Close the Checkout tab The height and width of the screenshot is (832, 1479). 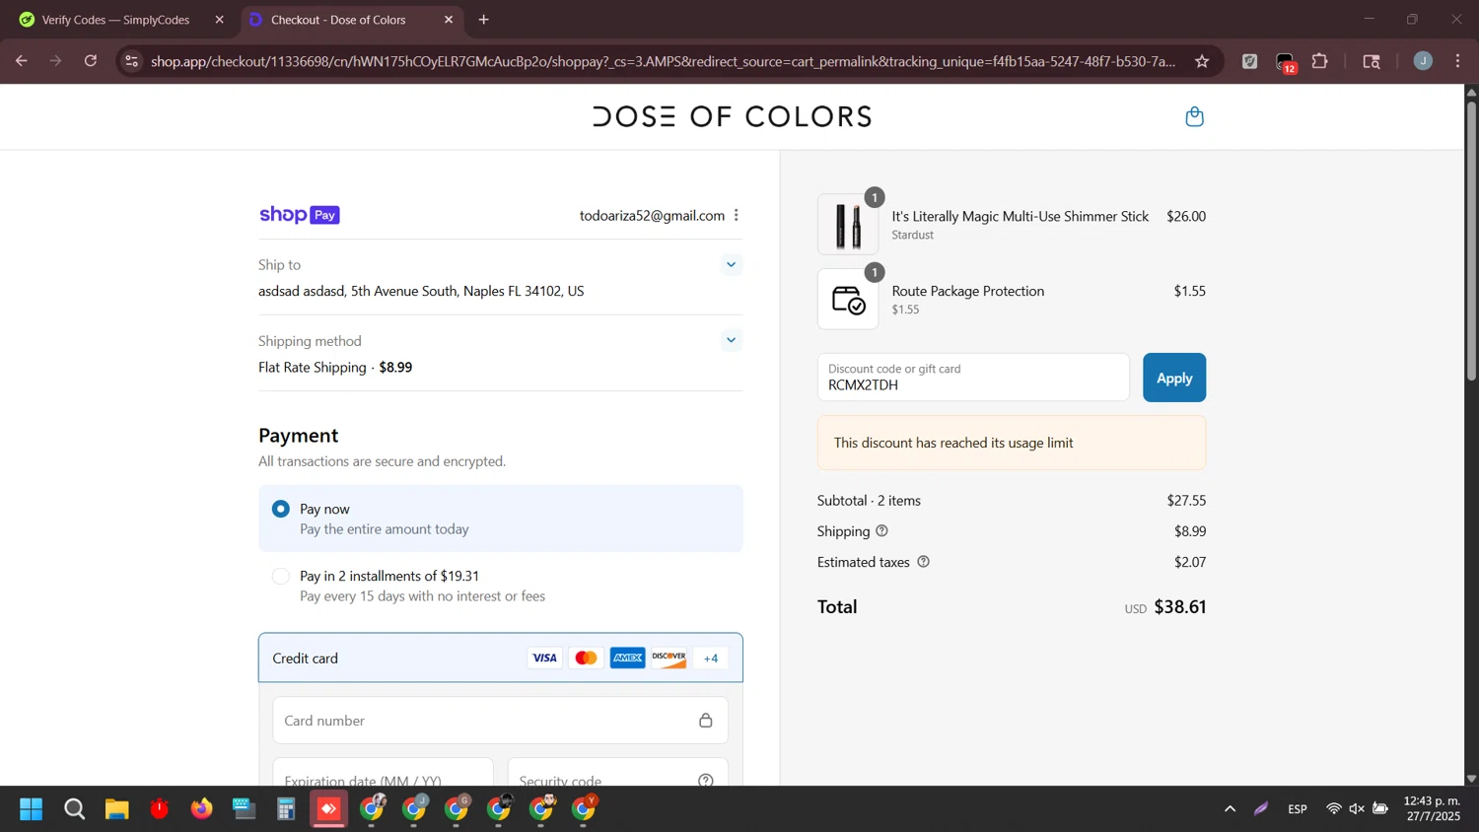pyautogui.click(x=449, y=20)
